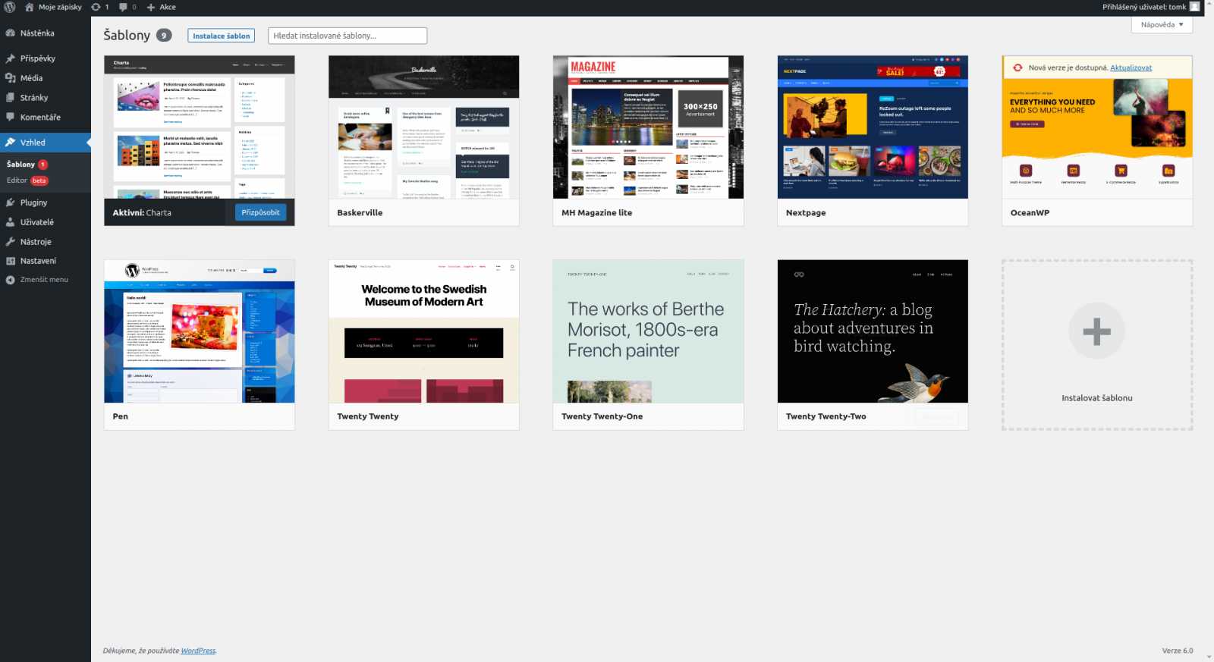Open Přihlášený uživatel: tomk account menu
This screenshot has height=662, width=1214.
1150,7
